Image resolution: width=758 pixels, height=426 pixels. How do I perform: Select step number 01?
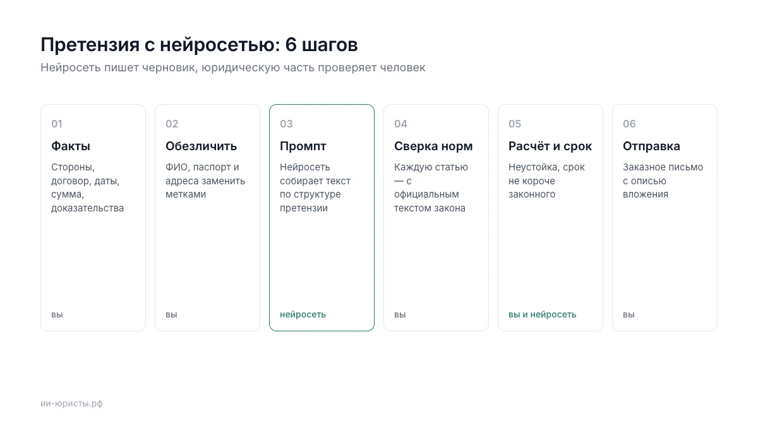(x=57, y=124)
